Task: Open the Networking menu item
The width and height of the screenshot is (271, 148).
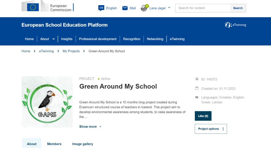Action: click(155, 39)
